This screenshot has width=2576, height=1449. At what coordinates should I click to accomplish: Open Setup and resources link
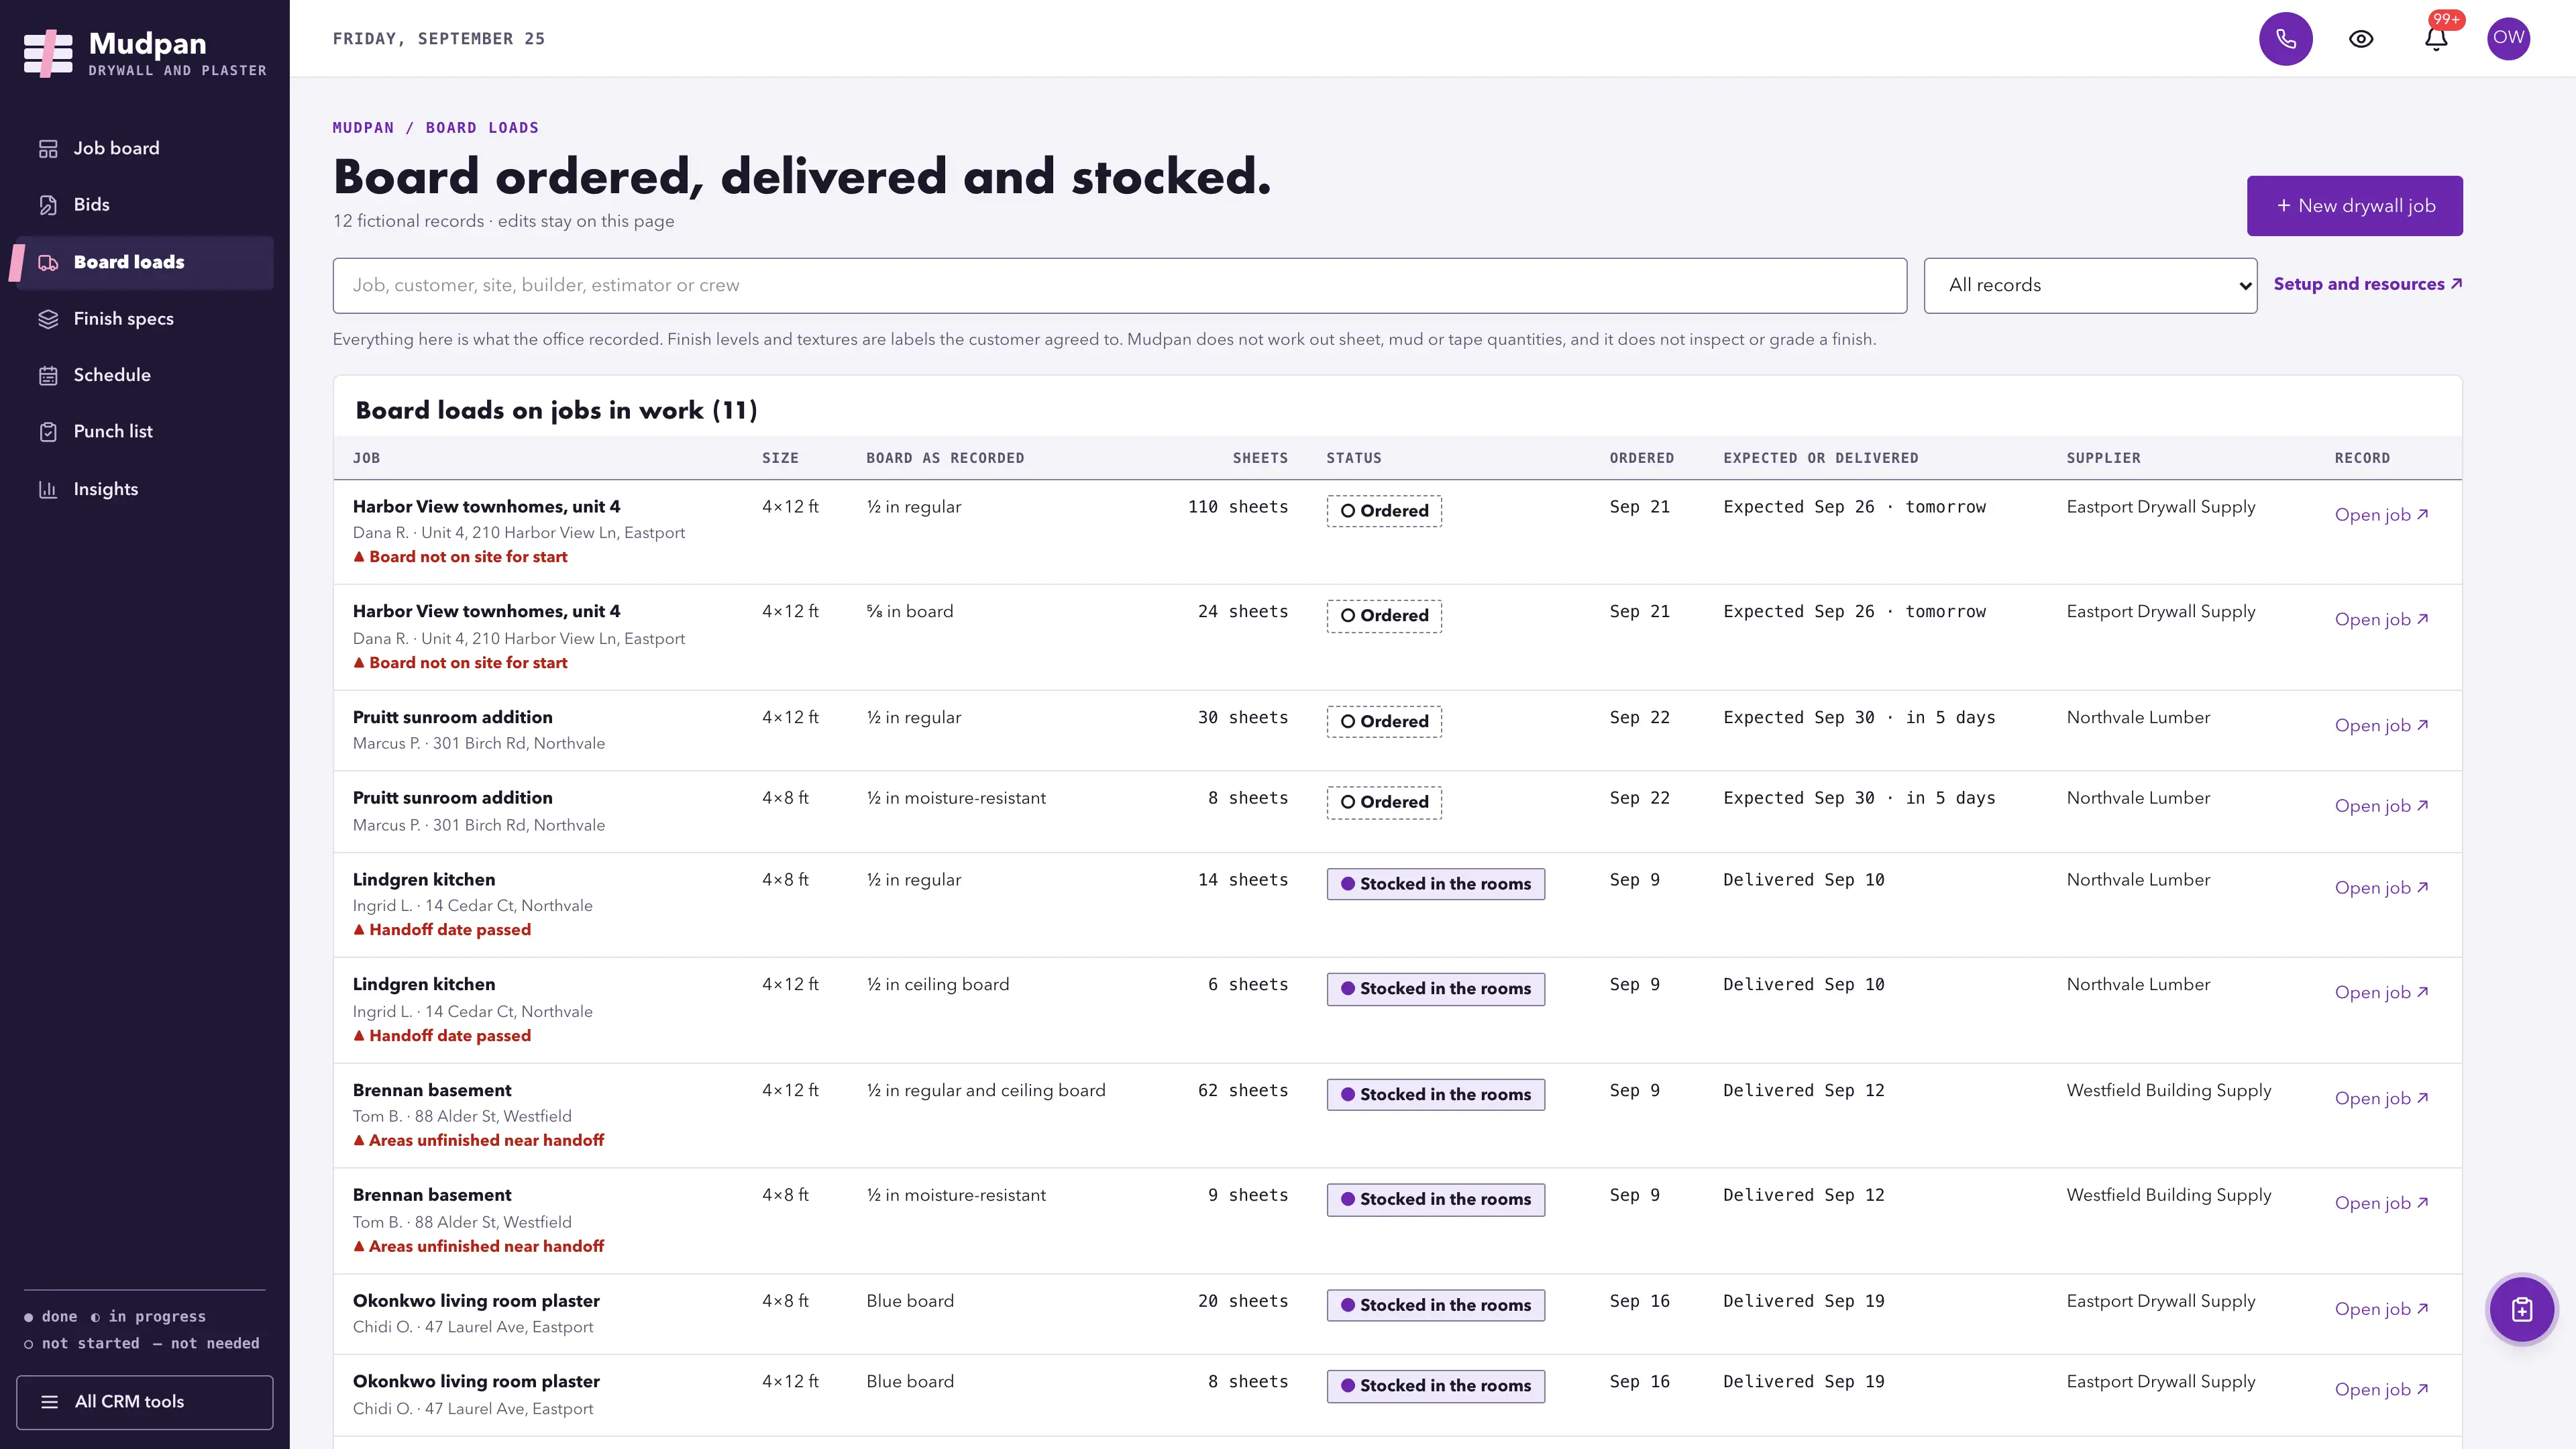click(x=2367, y=284)
